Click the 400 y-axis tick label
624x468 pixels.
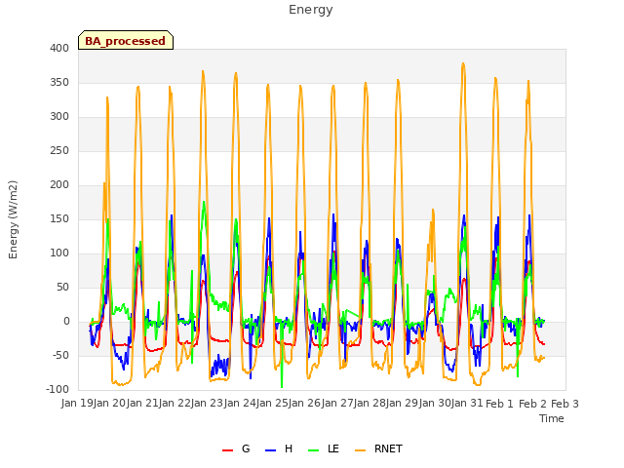coord(59,49)
